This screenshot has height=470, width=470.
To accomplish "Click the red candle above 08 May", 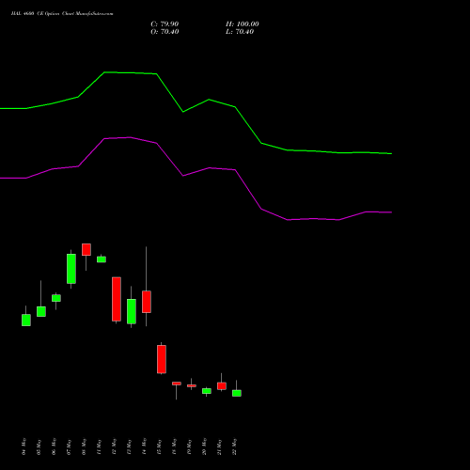I will [x=86, y=249].
